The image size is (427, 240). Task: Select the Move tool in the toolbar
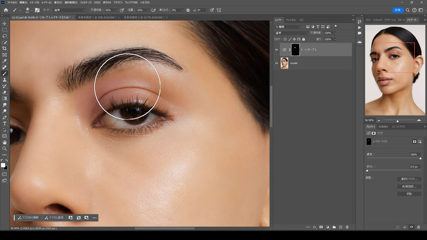[x=5, y=23]
